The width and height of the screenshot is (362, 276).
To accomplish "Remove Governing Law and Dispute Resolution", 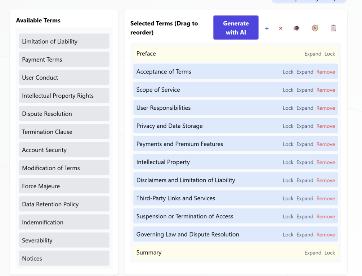I will click(326, 235).
